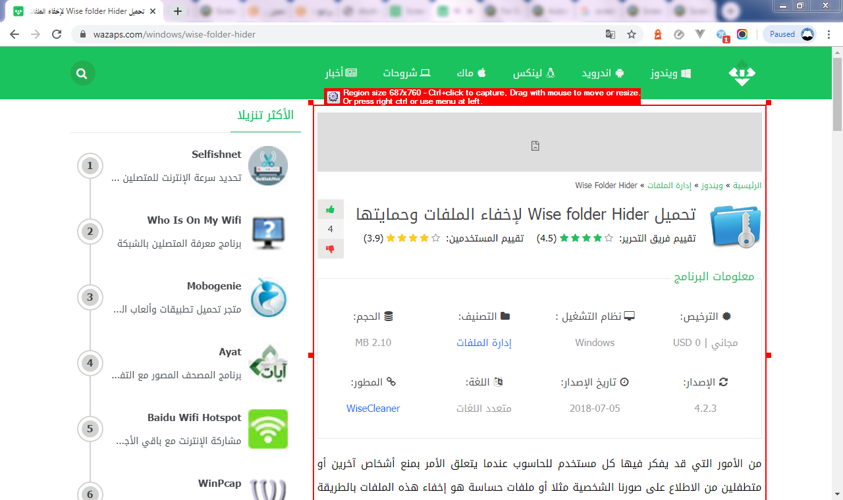Open the site search magnifier button
The image size is (843, 500).
pos(82,73)
